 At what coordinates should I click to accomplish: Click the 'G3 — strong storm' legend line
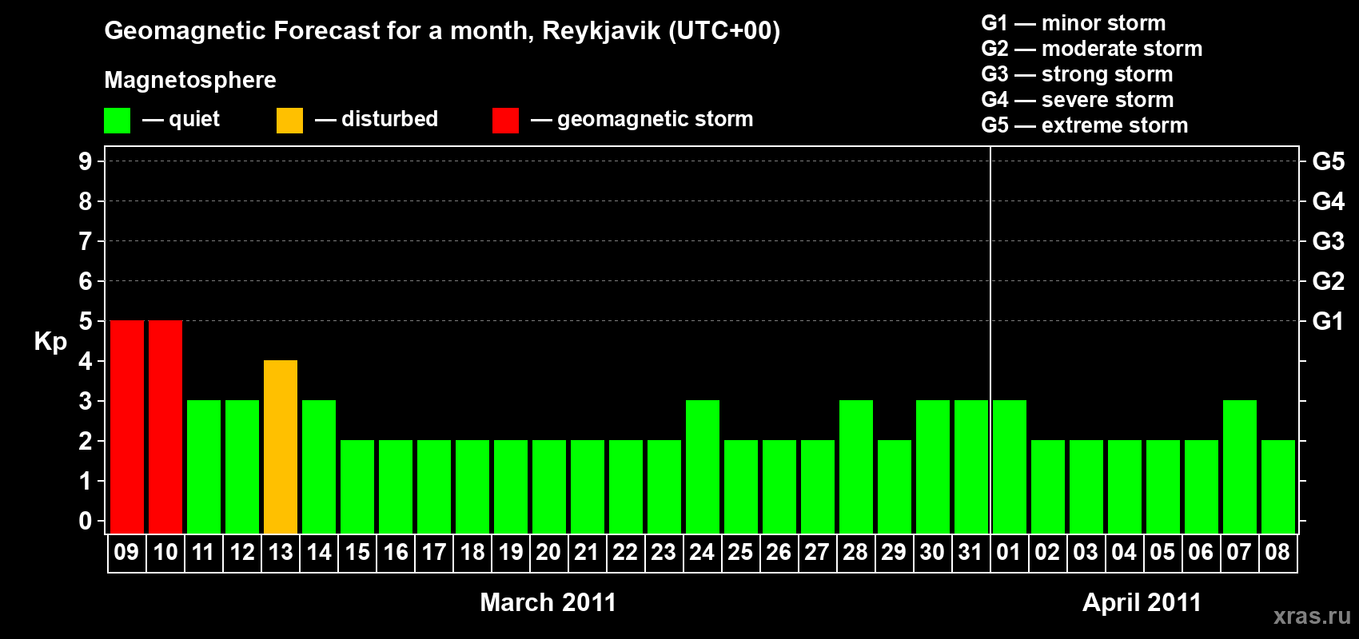pos(1077,74)
